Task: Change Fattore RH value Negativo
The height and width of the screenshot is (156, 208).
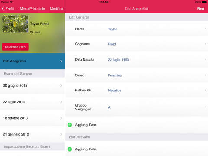Action: (x=115, y=91)
